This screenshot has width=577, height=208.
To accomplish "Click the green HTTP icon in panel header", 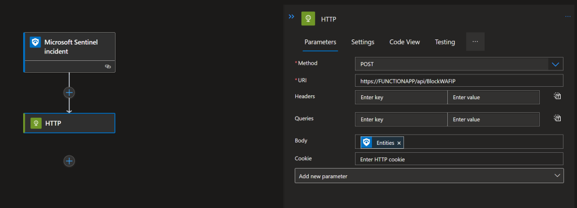I will coord(308,19).
